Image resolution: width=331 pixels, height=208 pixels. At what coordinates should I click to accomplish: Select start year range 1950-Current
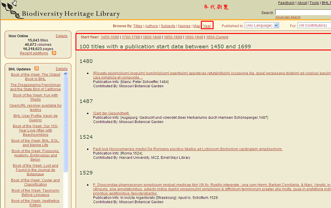pyautogui.click(x=217, y=37)
